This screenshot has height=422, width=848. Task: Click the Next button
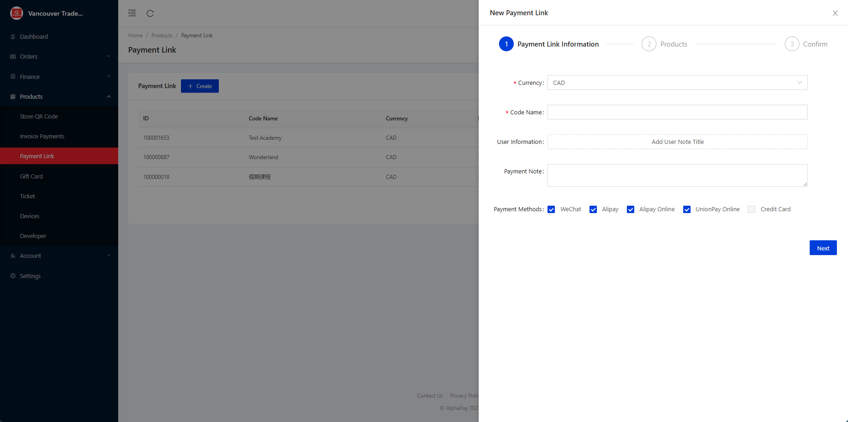(x=823, y=248)
